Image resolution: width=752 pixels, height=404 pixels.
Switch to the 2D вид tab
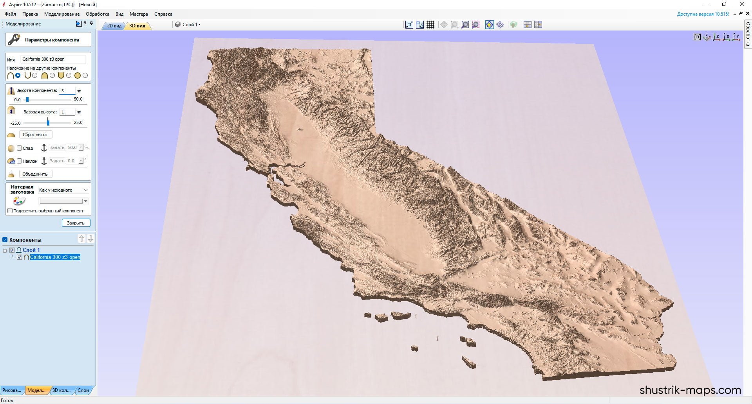point(114,26)
